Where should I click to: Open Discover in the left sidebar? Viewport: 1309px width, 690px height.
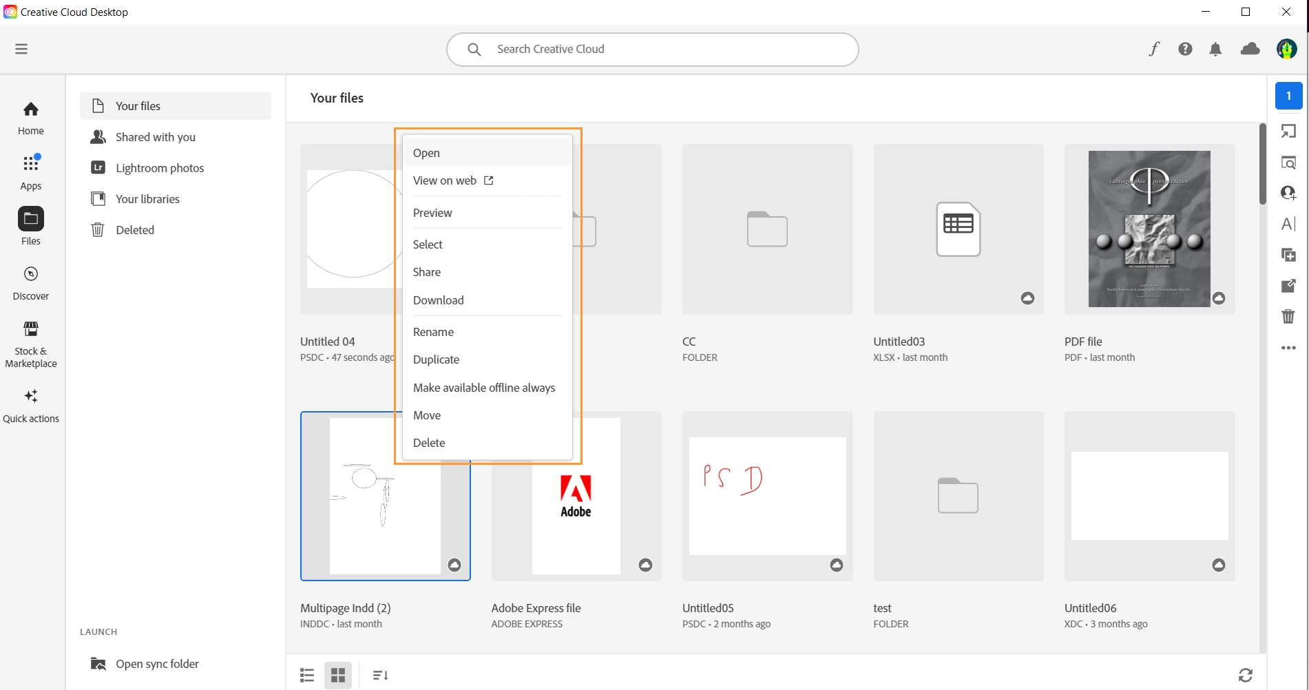(31, 283)
